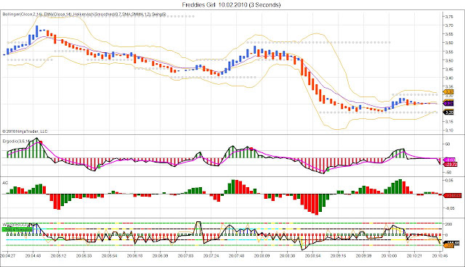Click the 20:04:27 time axis label
This screenshot has width=465, height=267.
pos(8,255)
